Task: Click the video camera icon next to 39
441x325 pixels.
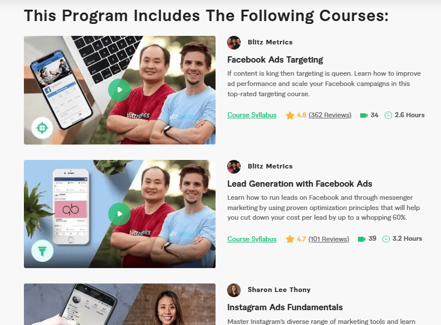Action: point(362,239)
